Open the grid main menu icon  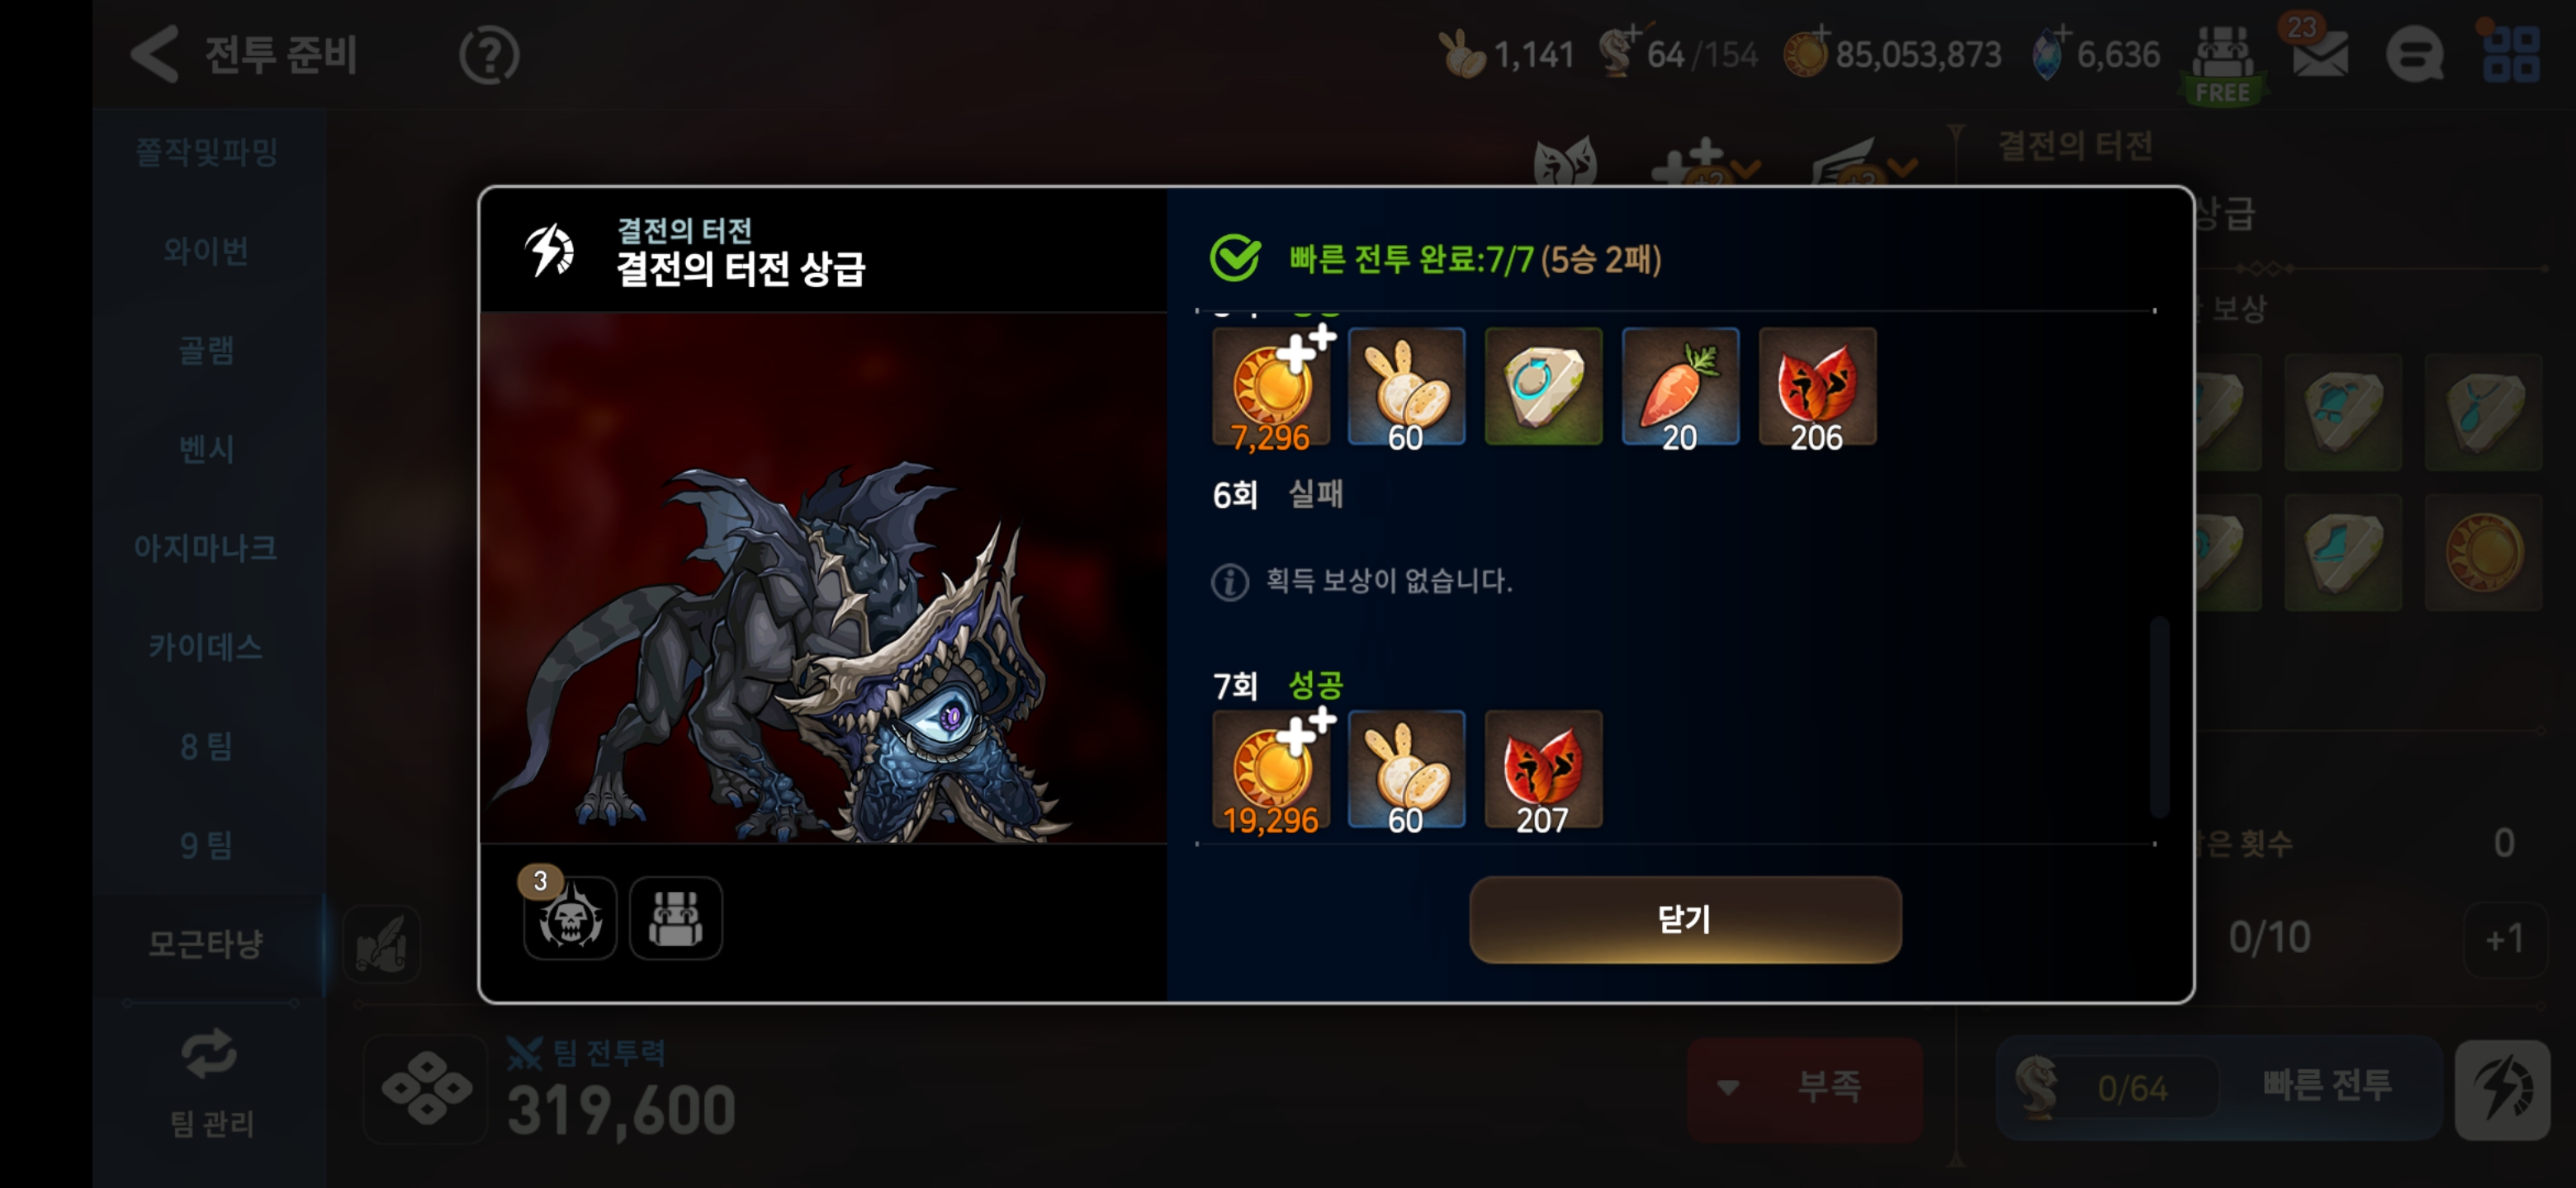click(x=2511, y=54)
